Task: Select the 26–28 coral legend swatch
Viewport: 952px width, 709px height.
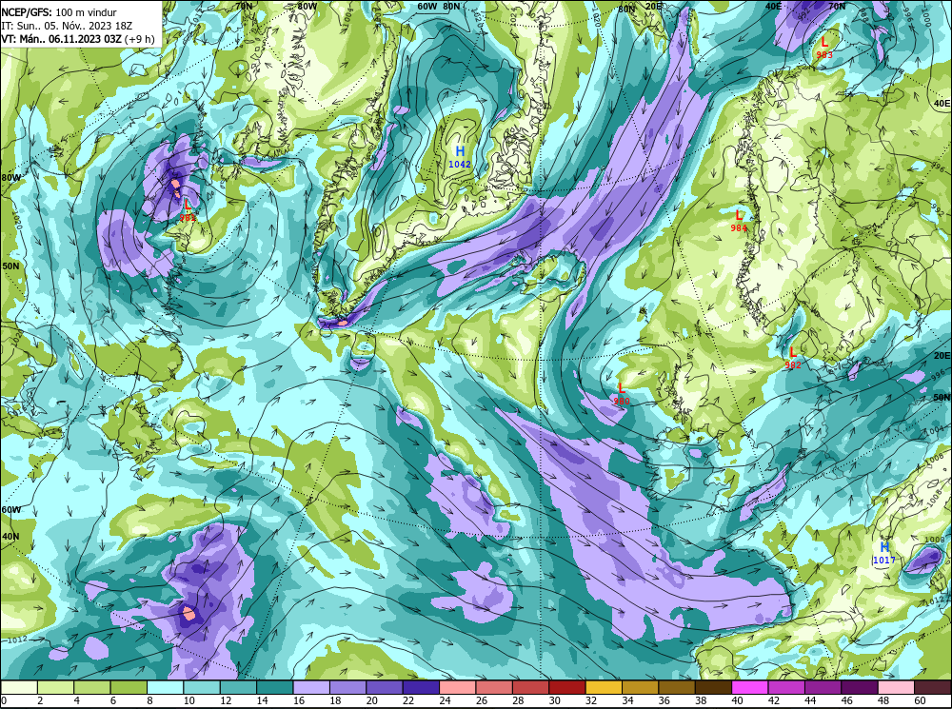Action: click(493, 687)
